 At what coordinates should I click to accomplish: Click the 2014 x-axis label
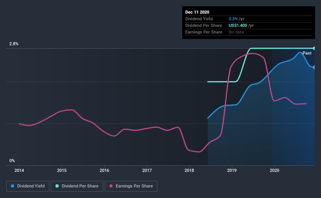tap(19, 170)
